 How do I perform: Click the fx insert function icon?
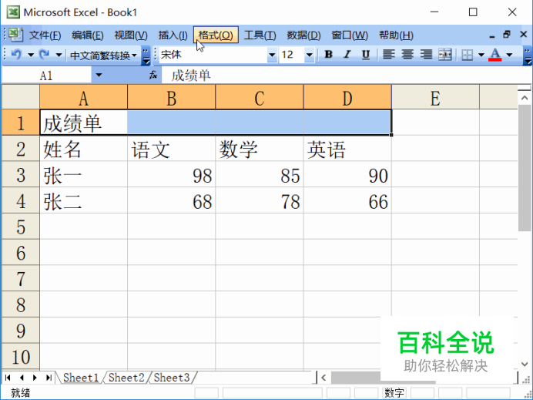coord(153,75)
